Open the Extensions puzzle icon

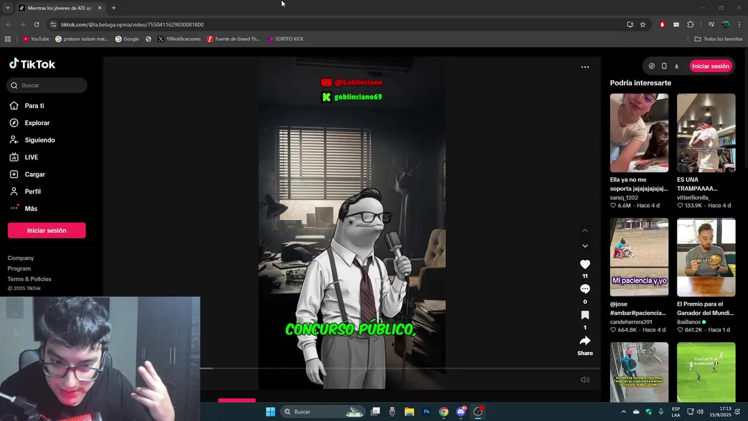pyautogui.click(x=690, y=25)
